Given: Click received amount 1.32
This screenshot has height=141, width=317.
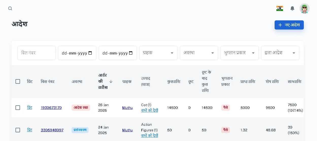Looking at the screenshot, I should tap(244, 130).
